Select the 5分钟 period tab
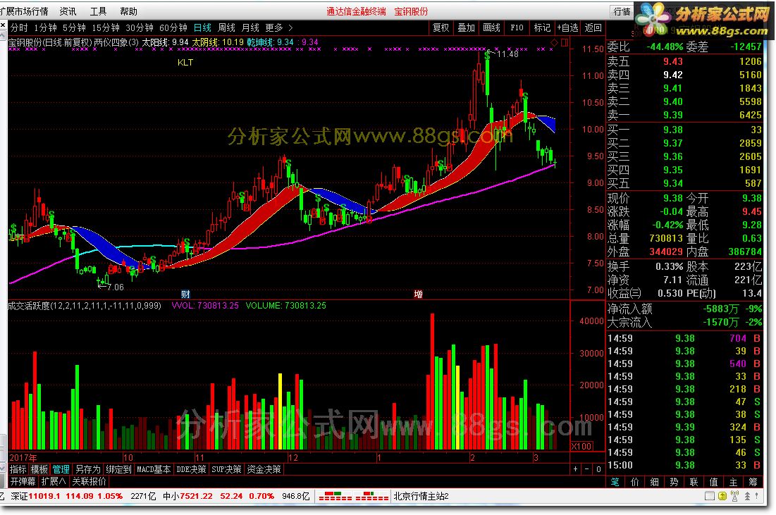The image size is (776, 515). (x=74, y=27)
